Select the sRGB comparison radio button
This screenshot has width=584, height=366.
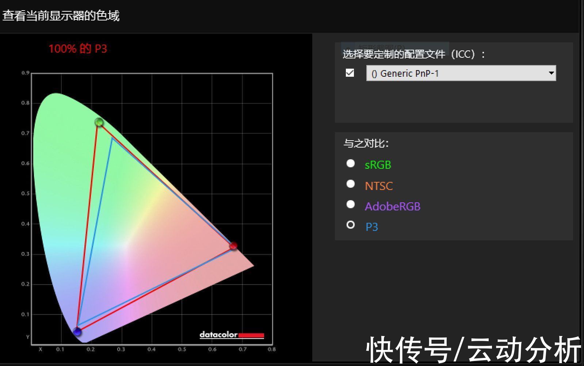(351, 163)
